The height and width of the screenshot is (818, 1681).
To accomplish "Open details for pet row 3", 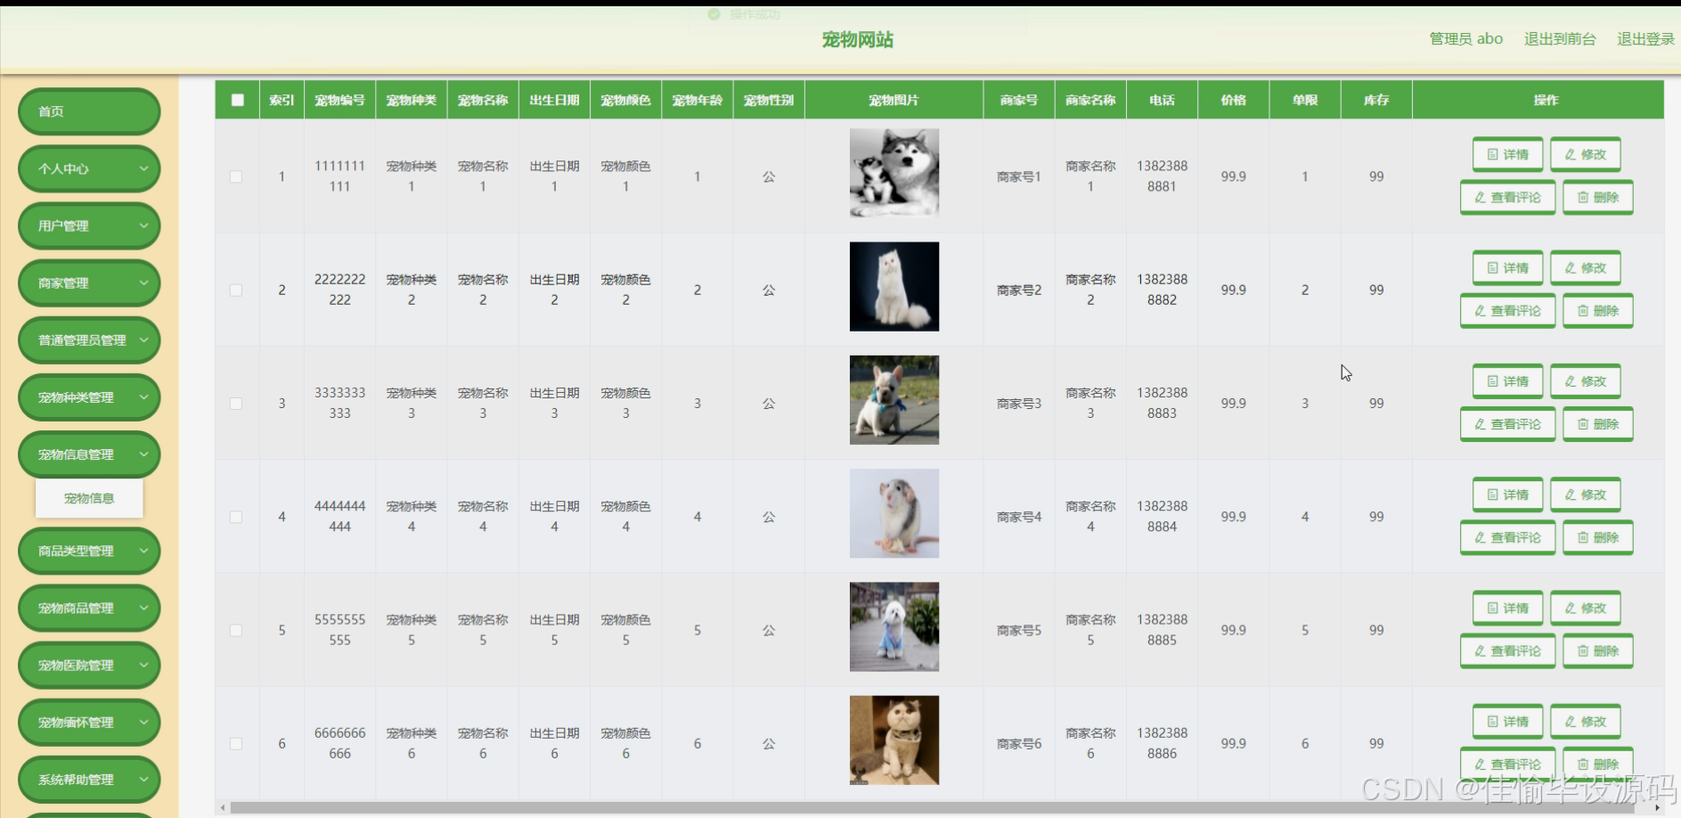I will [x=1507, y=380].
